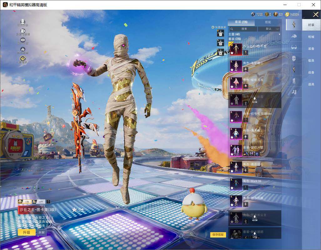Open the 载具 side tab

pyautogui.click(x=311, y=61)
